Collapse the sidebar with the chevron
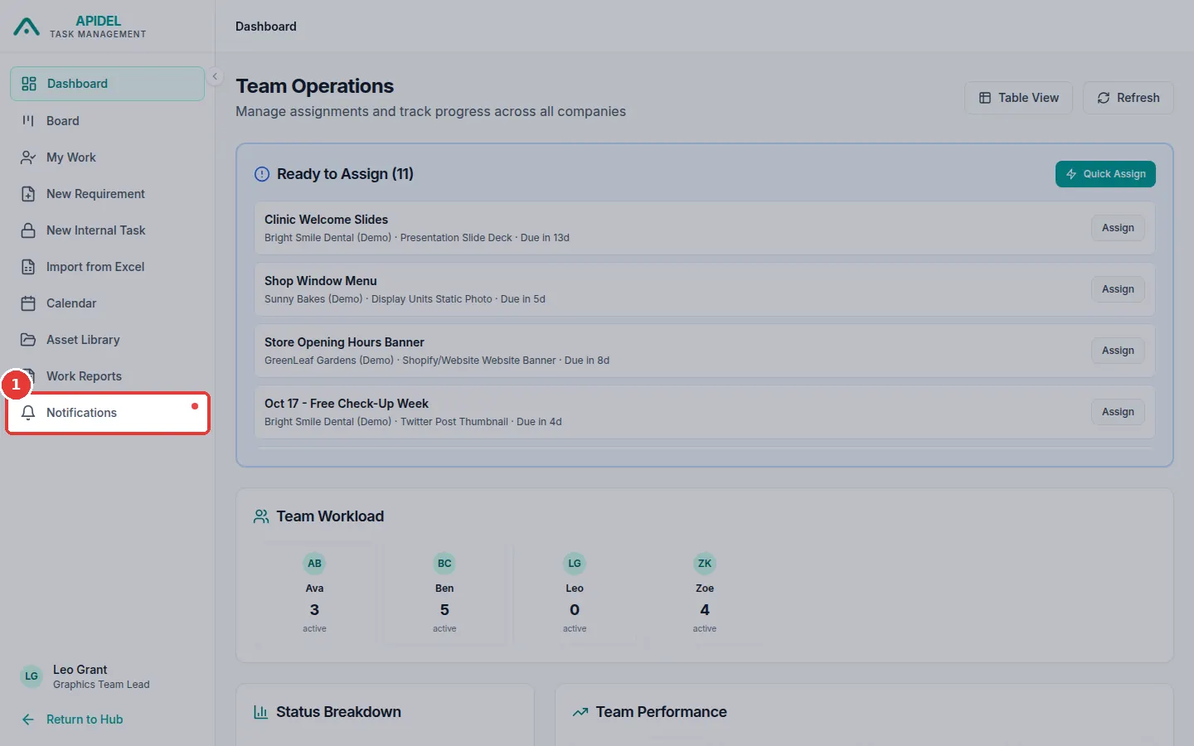The image size is (1194, 746). click(215, 76)
